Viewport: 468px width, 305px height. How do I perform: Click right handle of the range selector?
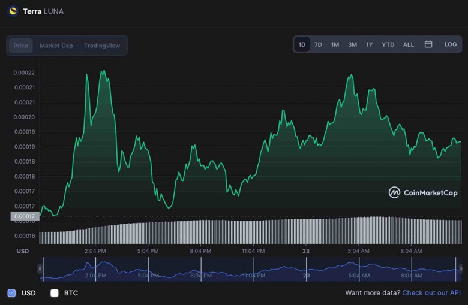coord(460,269)
